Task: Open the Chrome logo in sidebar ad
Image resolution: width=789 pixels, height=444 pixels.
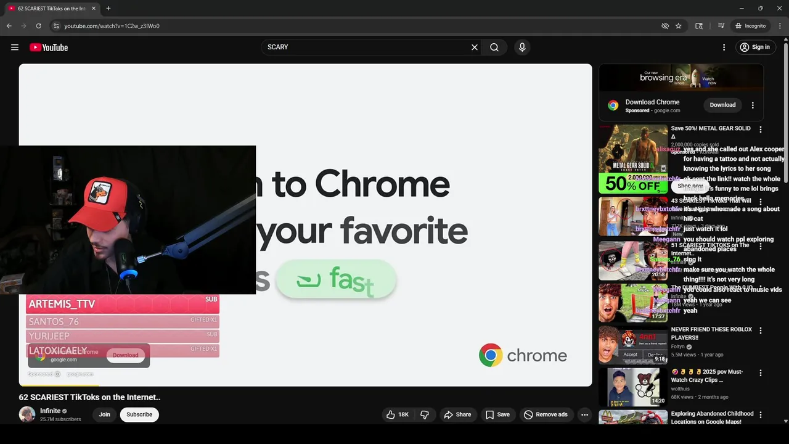Action: coord(613,105)
